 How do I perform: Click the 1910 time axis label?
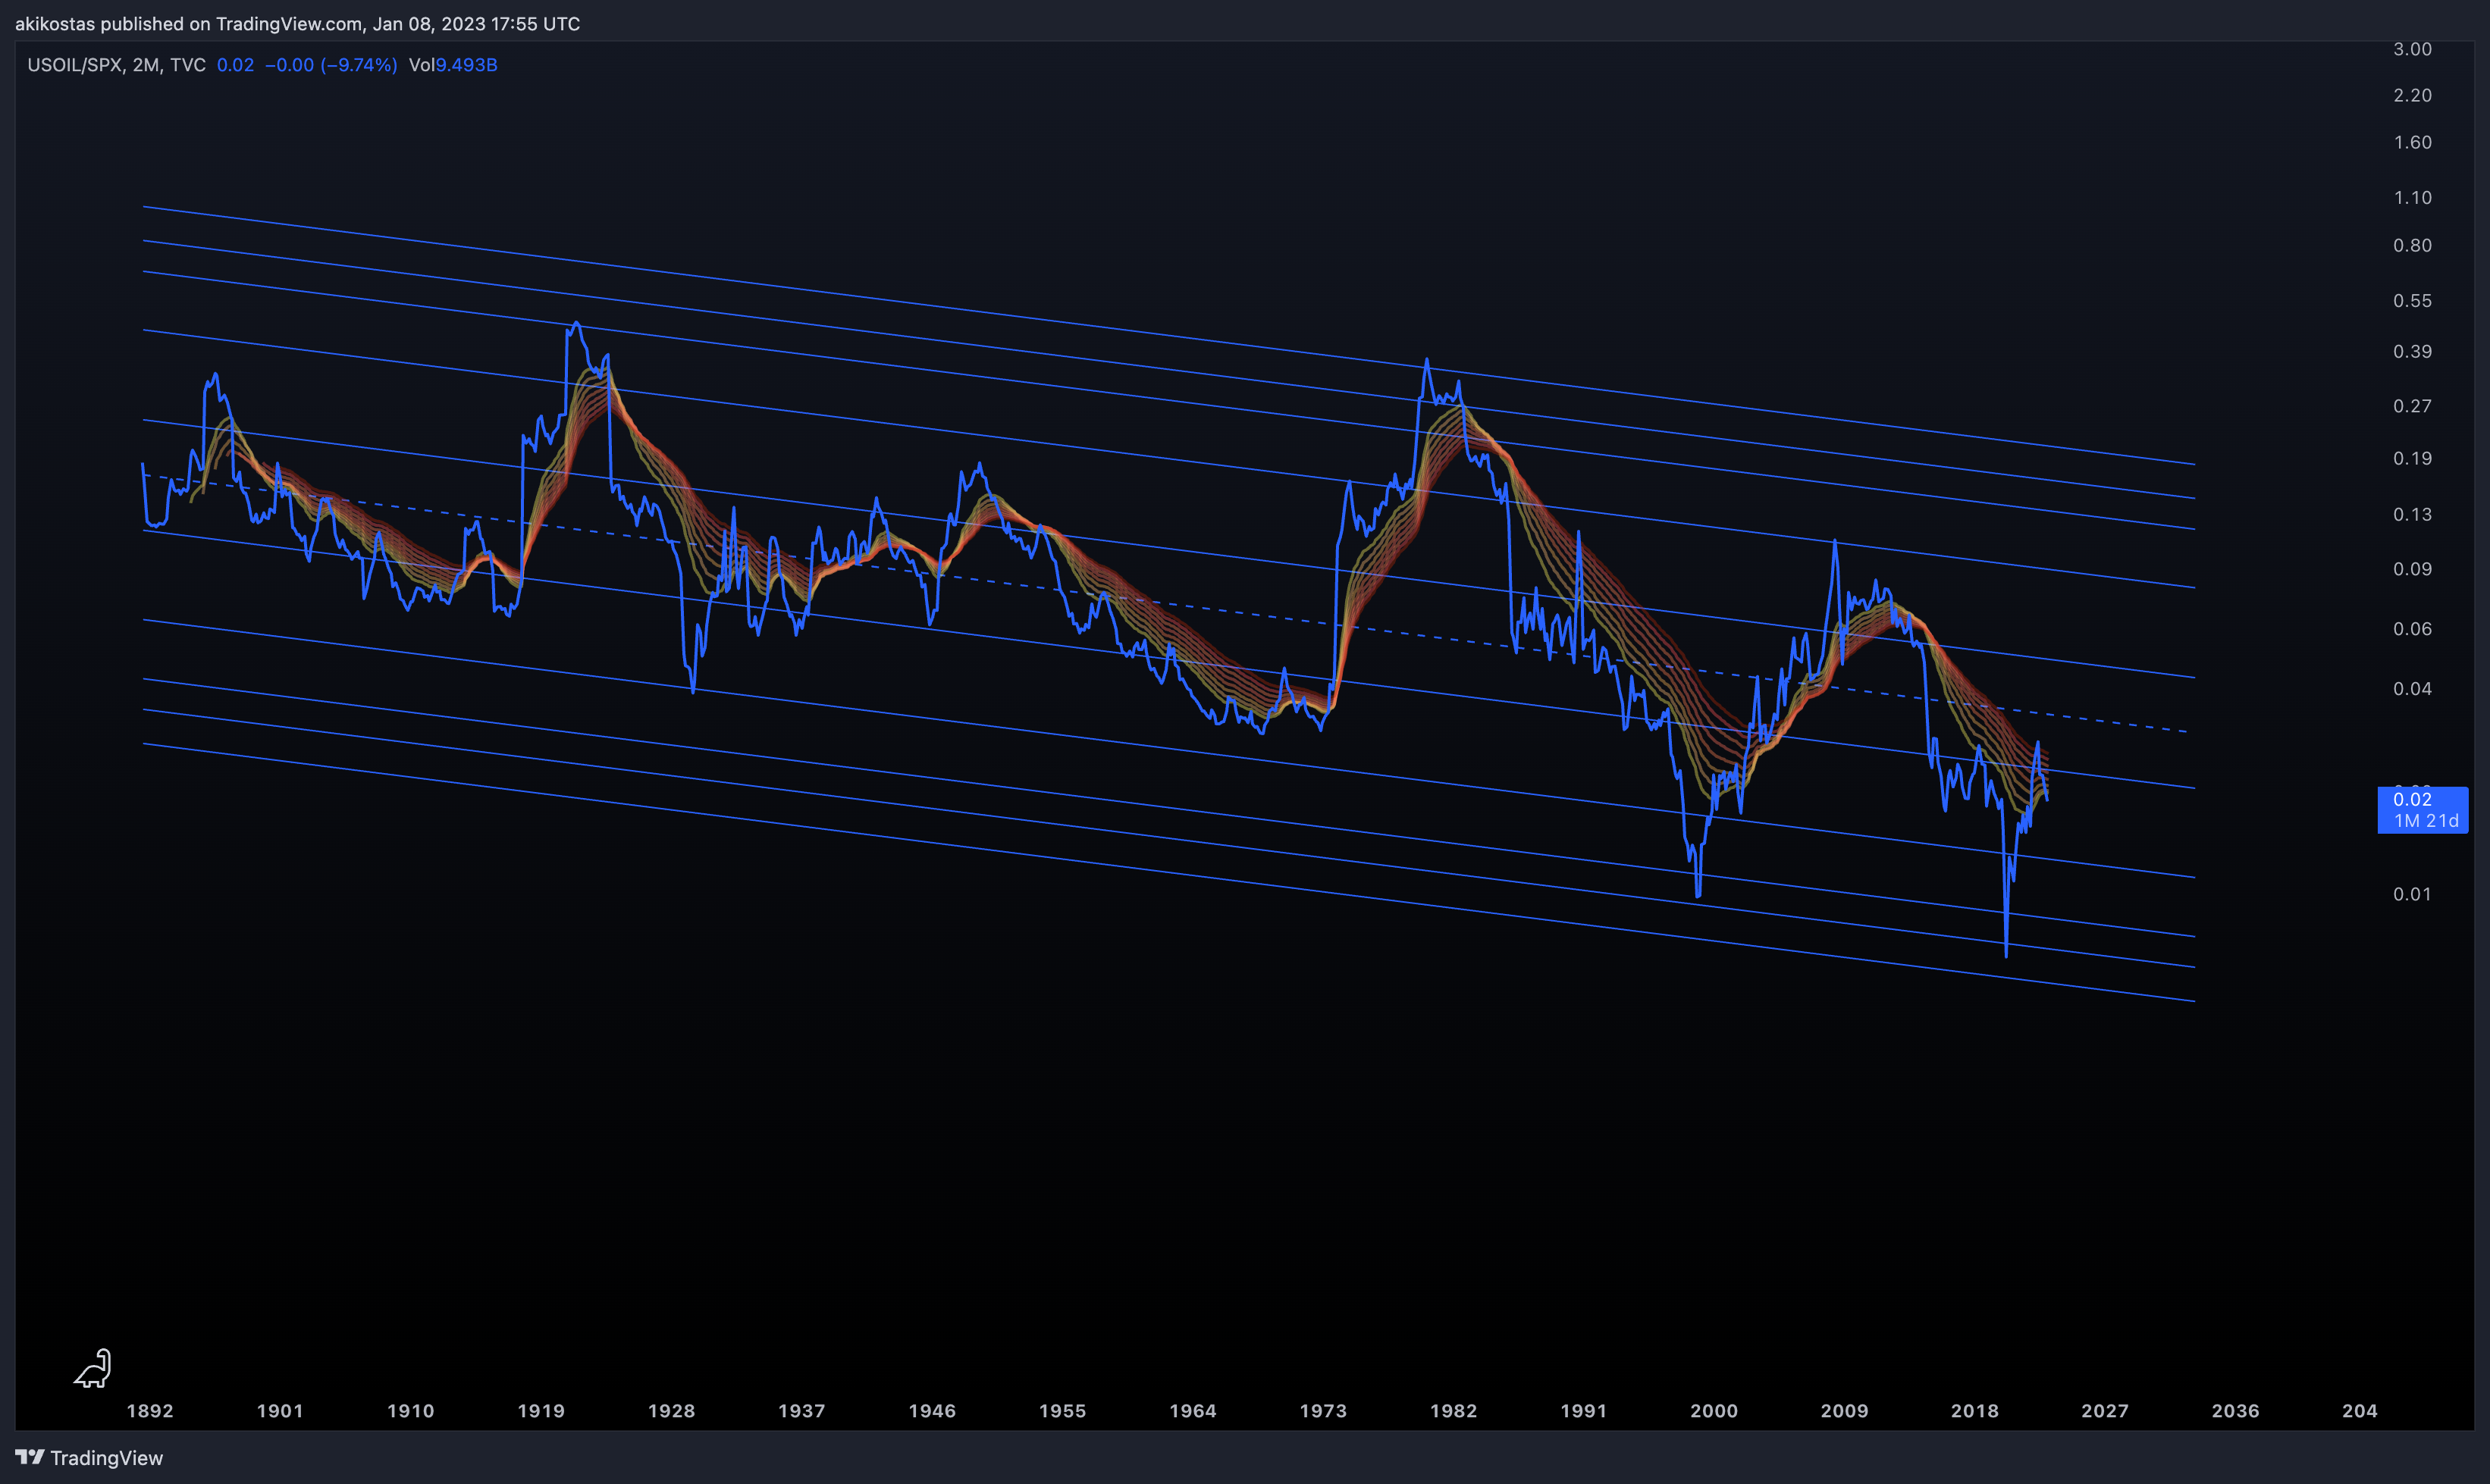[x=411, y=1411]
